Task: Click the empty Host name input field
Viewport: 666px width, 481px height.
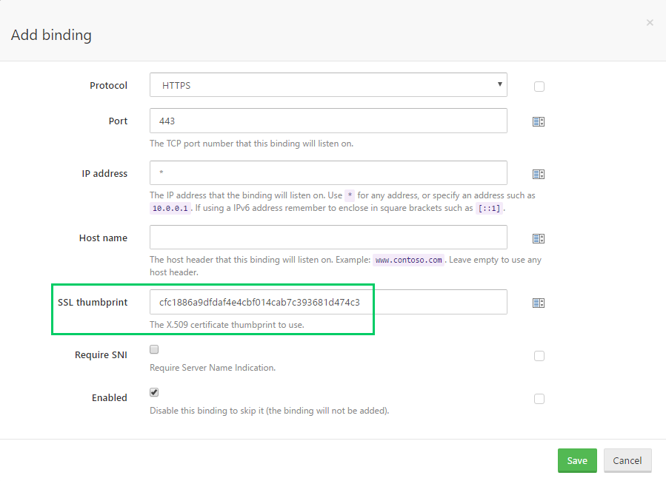Action: 328,238
